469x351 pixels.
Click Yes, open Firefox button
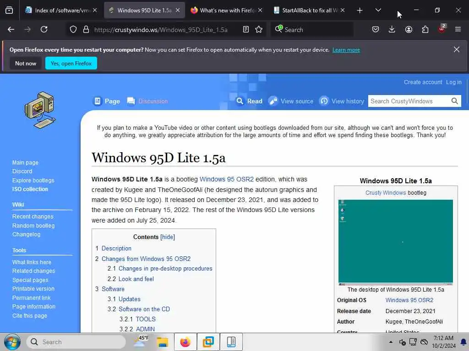click(71, 63)
